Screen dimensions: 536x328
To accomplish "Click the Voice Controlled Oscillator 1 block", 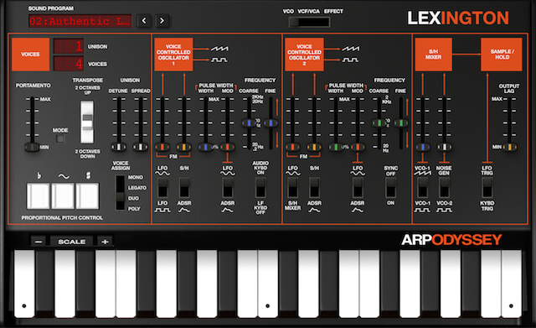I will [173, 55].
